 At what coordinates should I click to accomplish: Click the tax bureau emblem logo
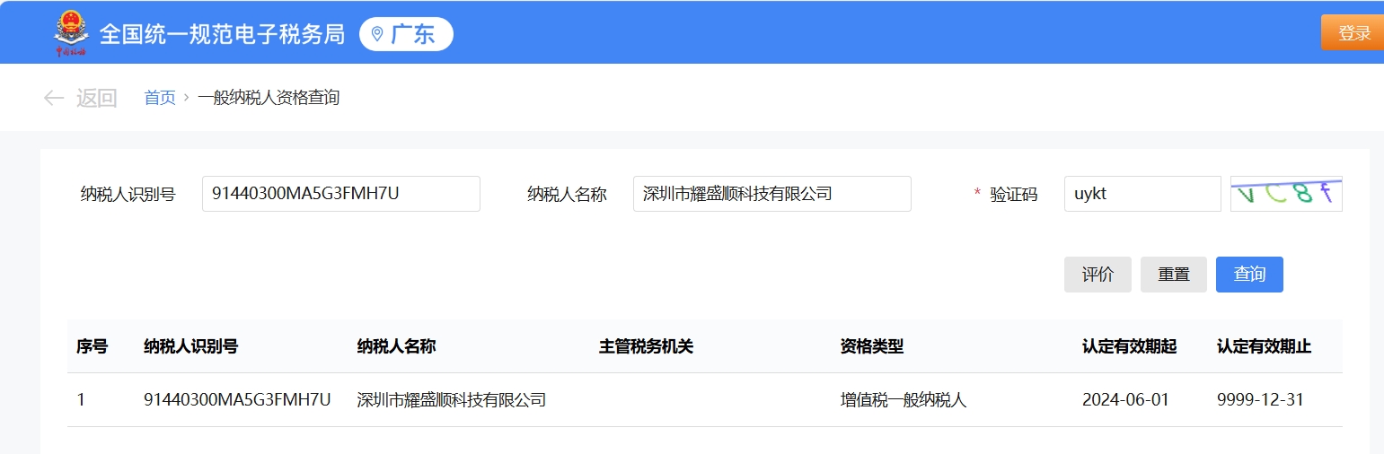tap(71, 33)
